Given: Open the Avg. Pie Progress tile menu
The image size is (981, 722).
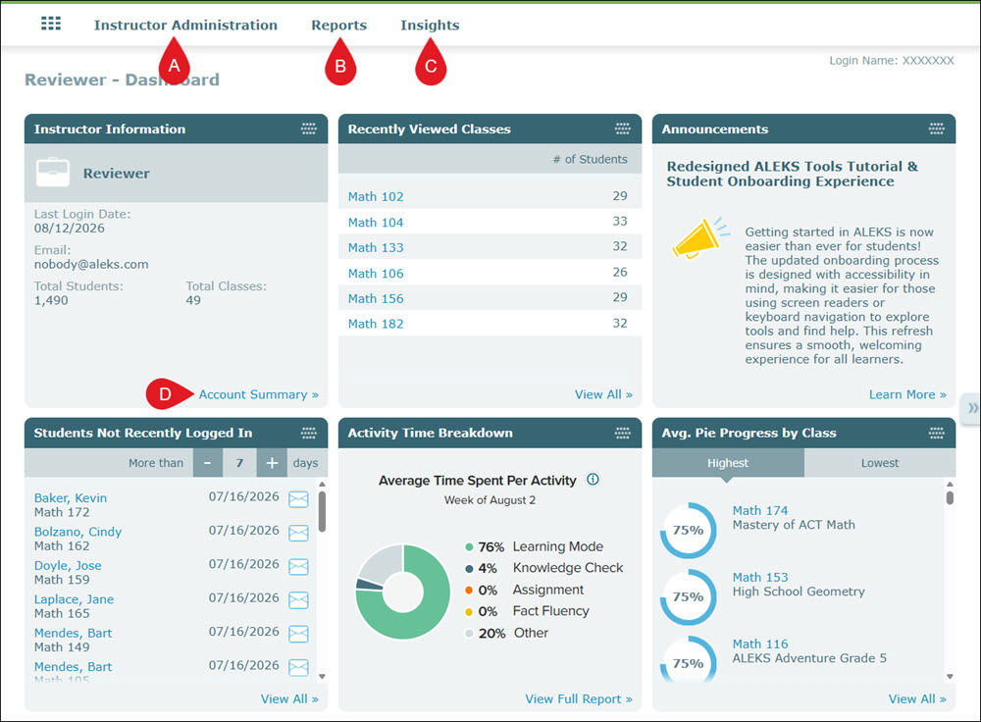Looking at the screenshot, I should point(937,433).
